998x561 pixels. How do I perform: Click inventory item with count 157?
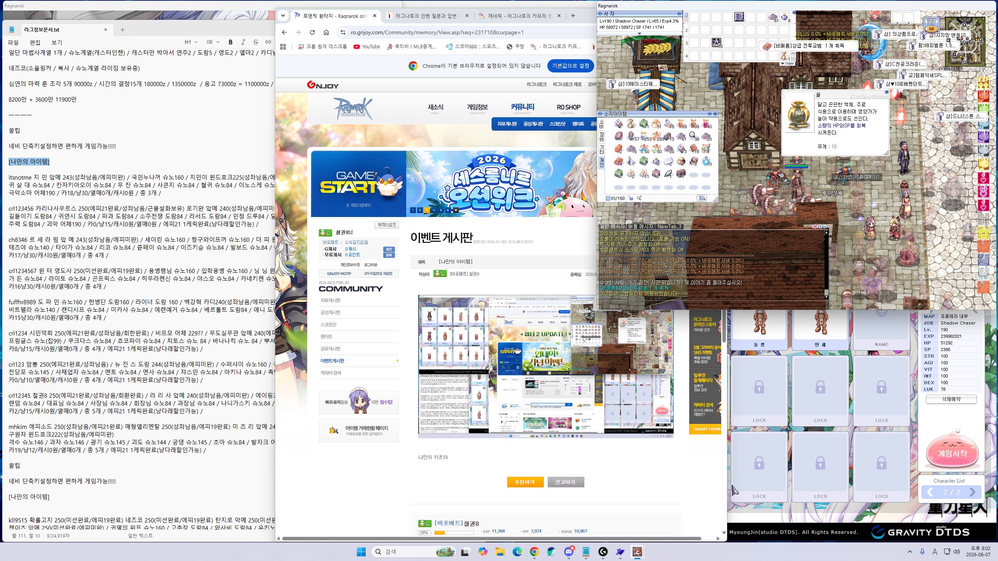[632, 136]
